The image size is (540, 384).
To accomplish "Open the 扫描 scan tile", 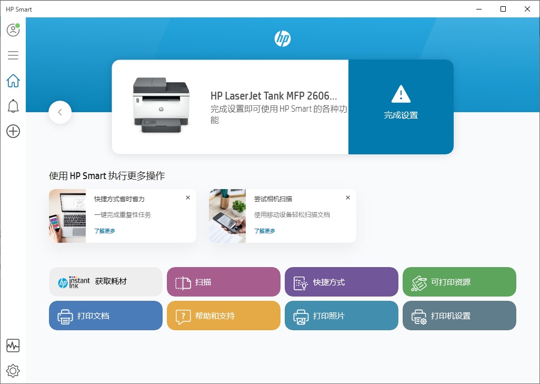I will [x=223, y=282].
